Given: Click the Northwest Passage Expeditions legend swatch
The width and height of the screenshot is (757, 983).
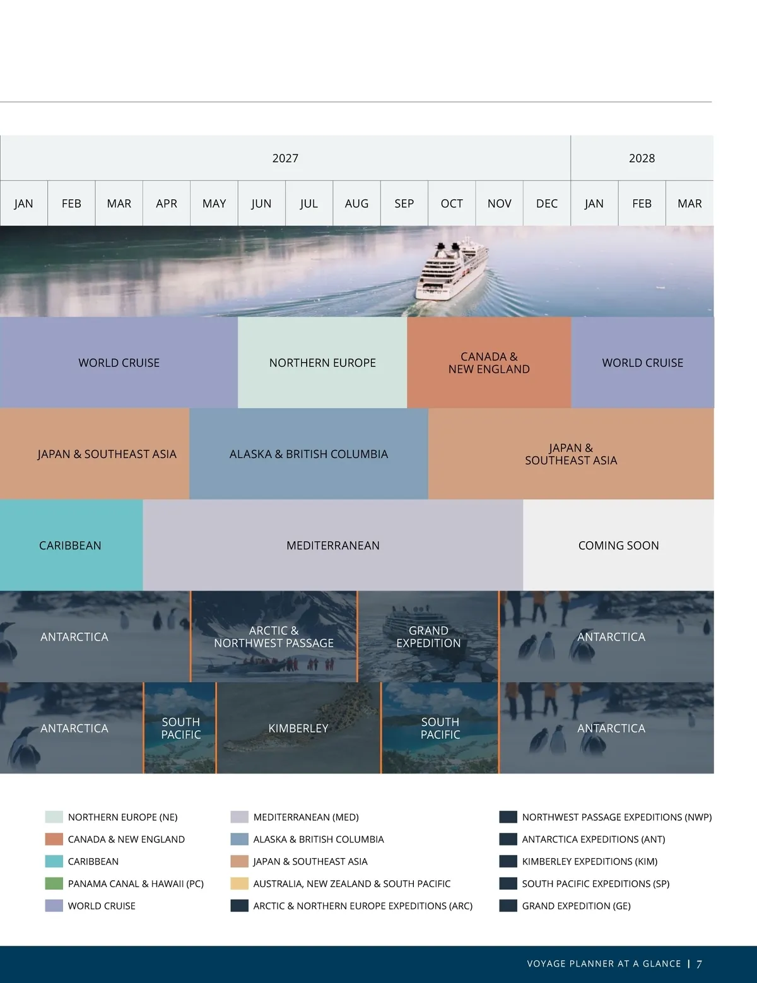Looking at the screenshot, I should coord(508,817).
